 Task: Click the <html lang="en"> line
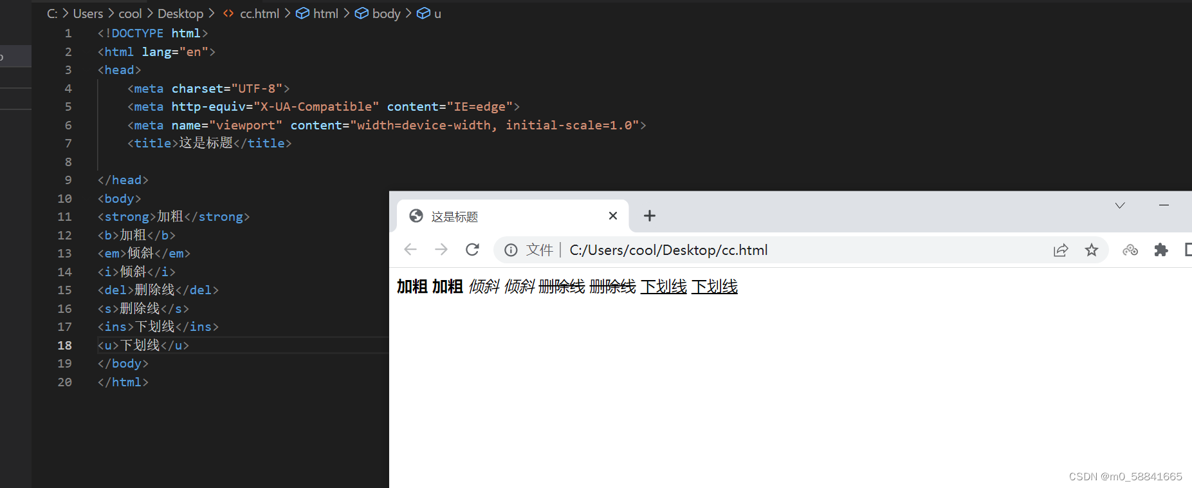156,52
